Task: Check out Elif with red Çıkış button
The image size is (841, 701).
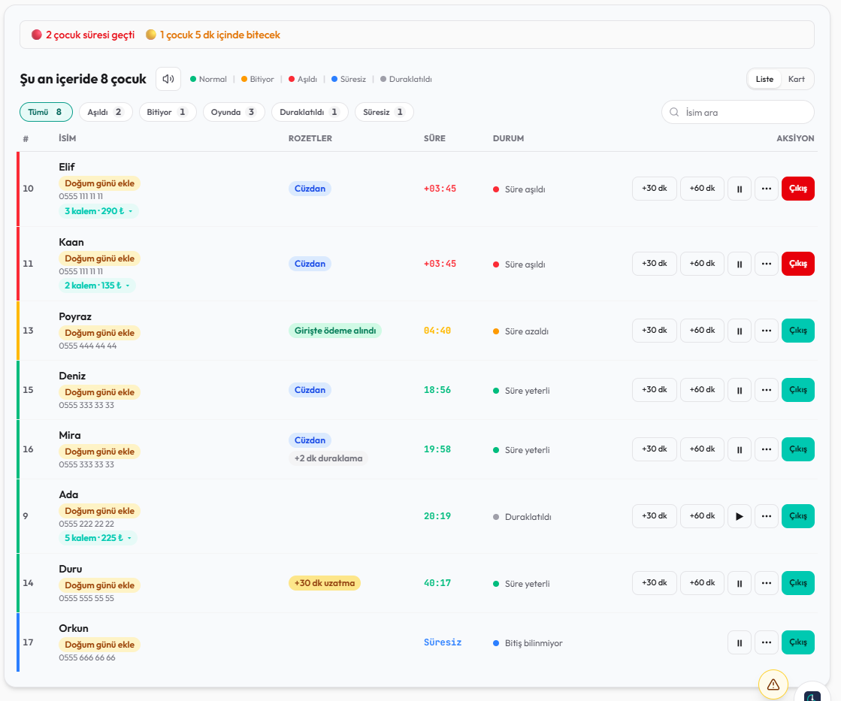Action: (798, 189)
